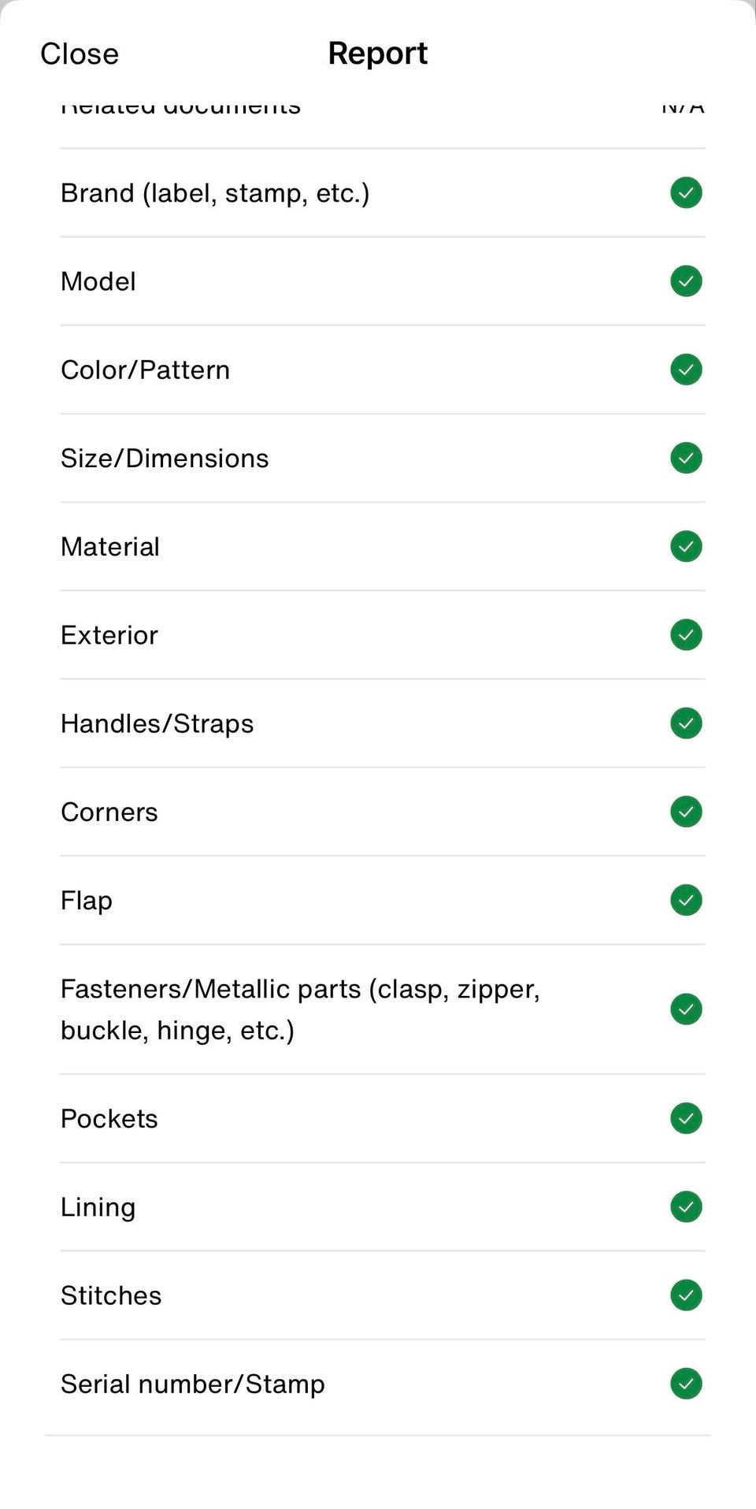Select the Lining row label

(98, 1206)
